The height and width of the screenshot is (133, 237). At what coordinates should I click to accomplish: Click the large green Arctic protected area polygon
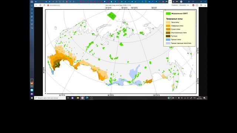point(112,16)
